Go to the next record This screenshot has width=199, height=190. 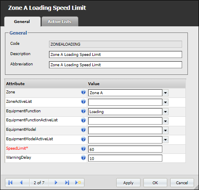56,183
